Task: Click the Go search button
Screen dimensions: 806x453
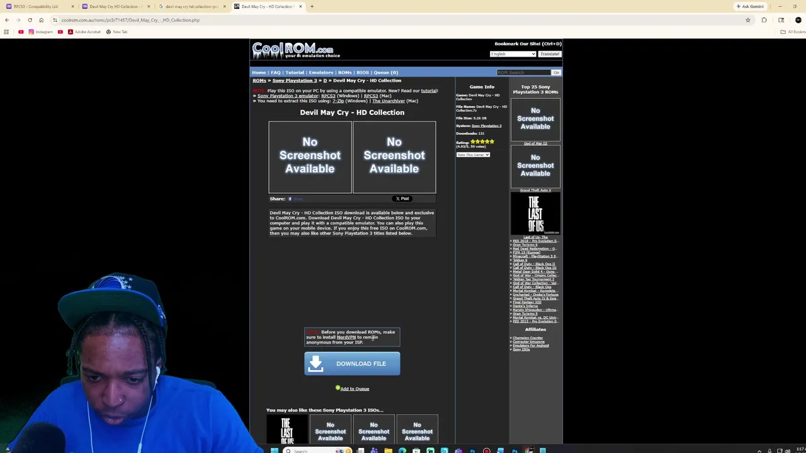Action: tap(556, 72)
